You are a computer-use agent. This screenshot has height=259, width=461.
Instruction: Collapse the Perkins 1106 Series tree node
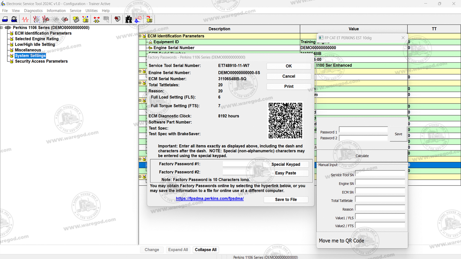2,28
